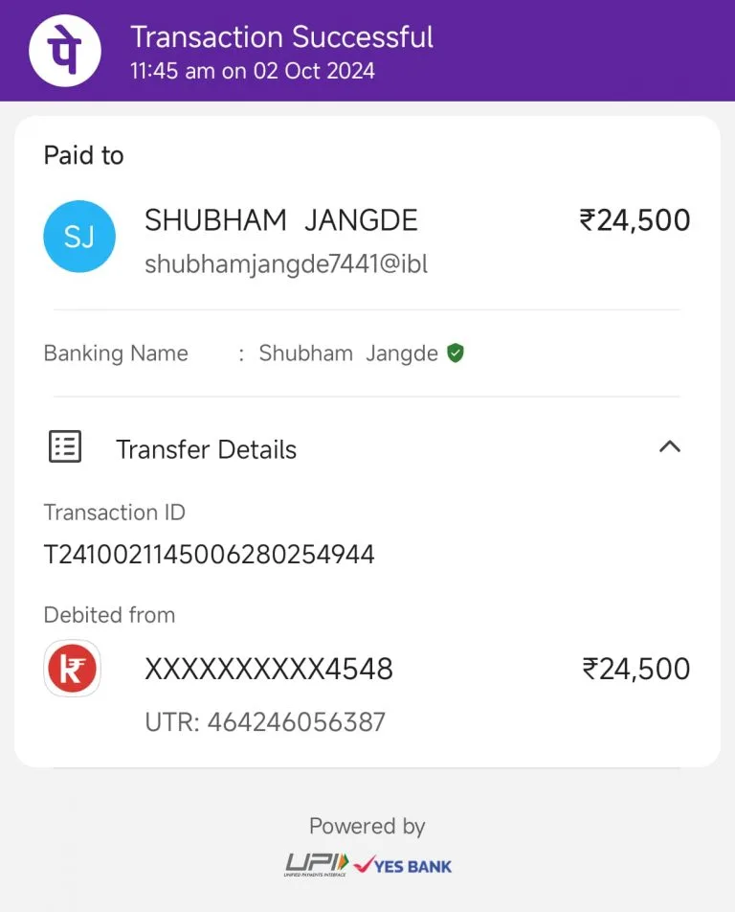Tap the timestamp 11:45 am on 02 Oct 2024

[252, 71]
